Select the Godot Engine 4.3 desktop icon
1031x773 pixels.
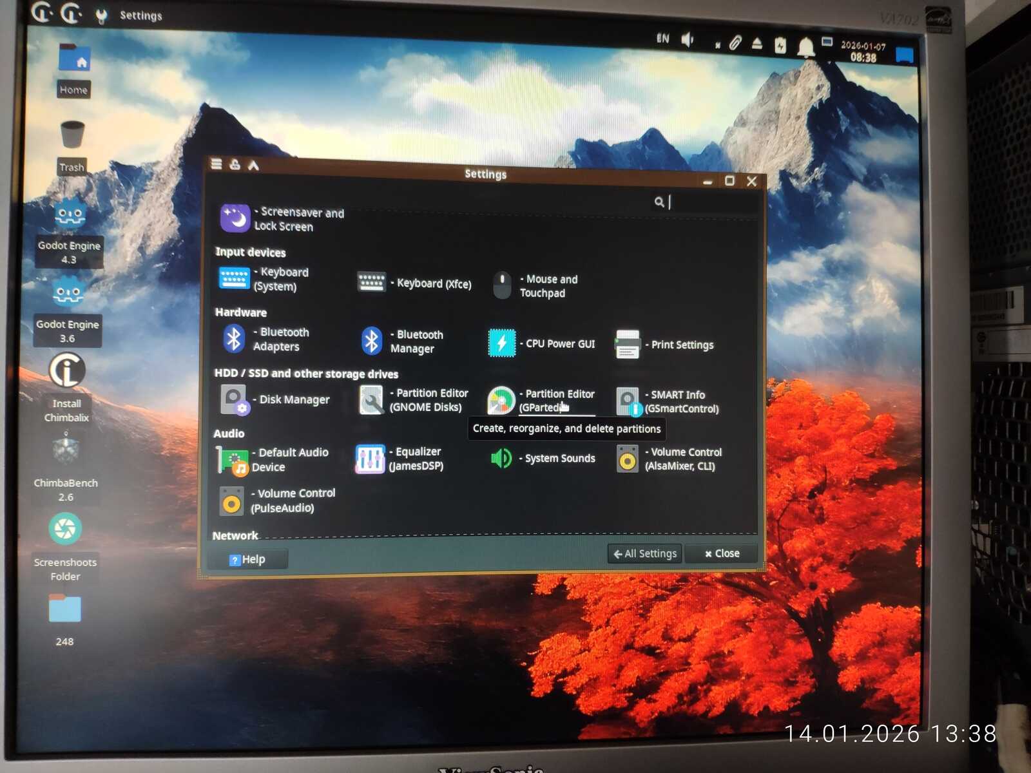tap(69, 233)
